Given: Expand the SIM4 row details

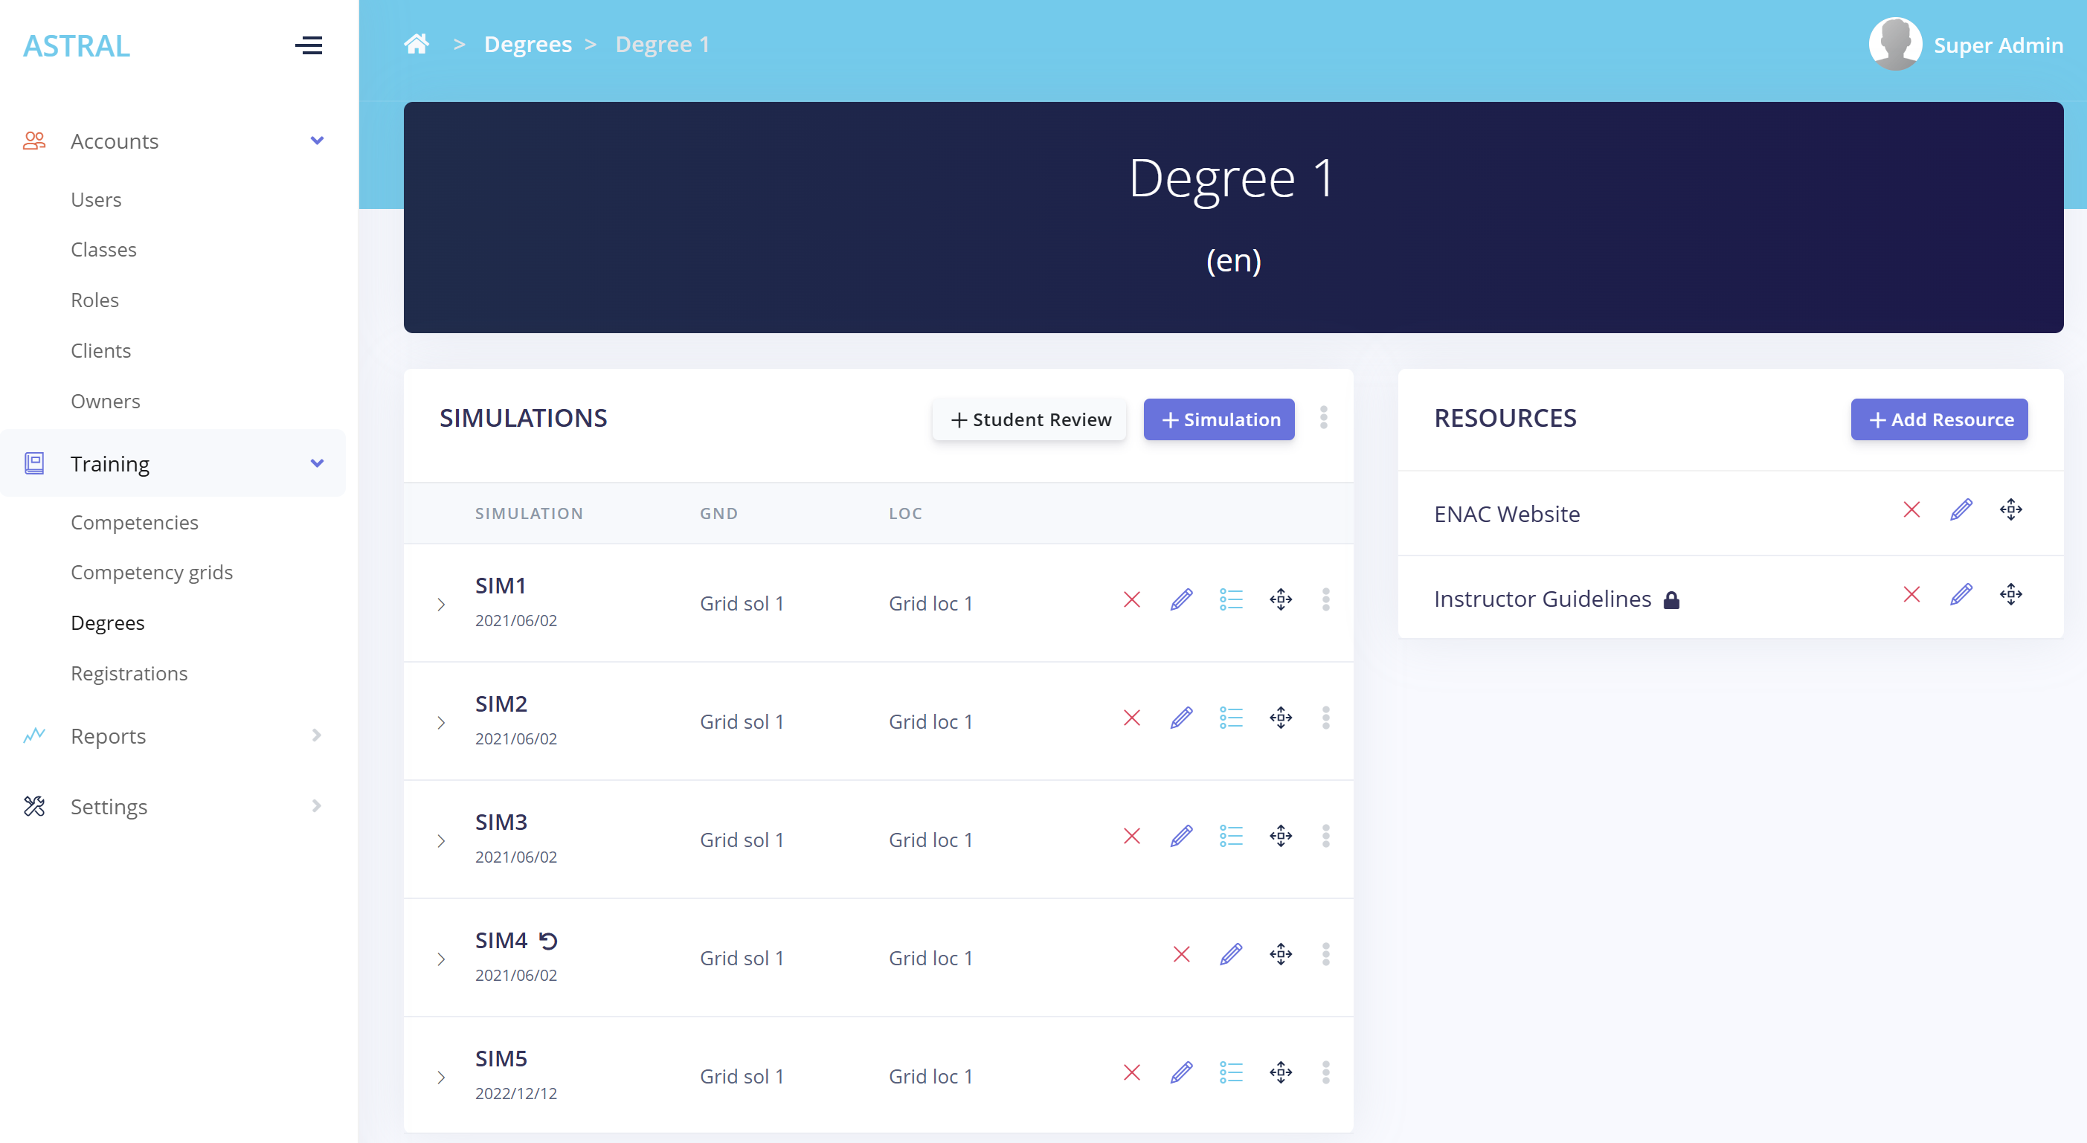Looking at the screenshot, I should (x=441, y=959).
